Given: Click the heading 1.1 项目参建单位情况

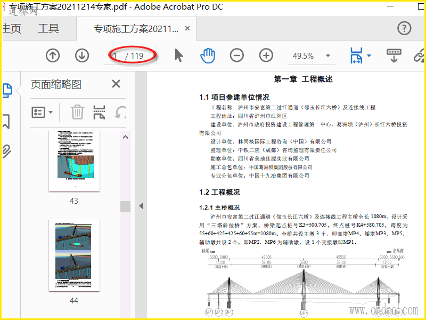Looking at the screenshot, I should point(234,97).
